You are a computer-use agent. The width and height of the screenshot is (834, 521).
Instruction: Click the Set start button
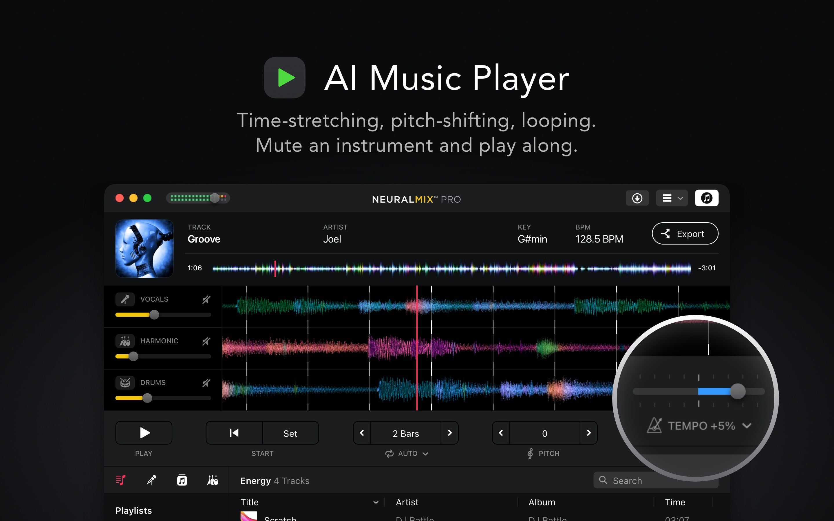pyautogui.click(x=290, y=433)
